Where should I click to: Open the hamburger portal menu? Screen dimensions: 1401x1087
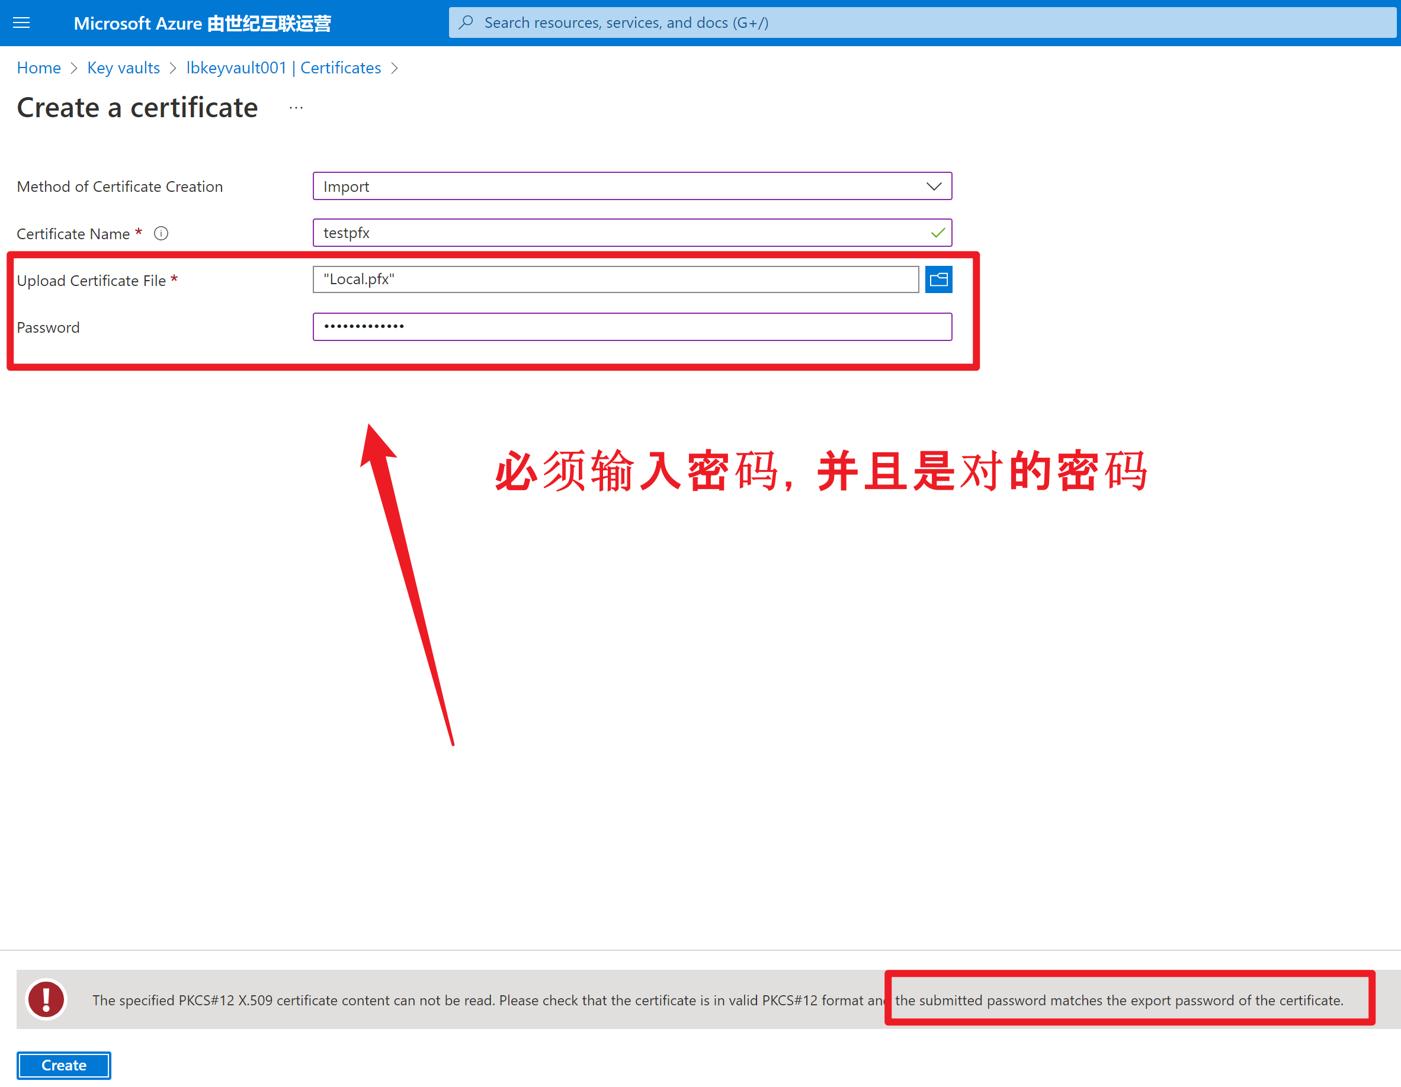click(21, 23)
